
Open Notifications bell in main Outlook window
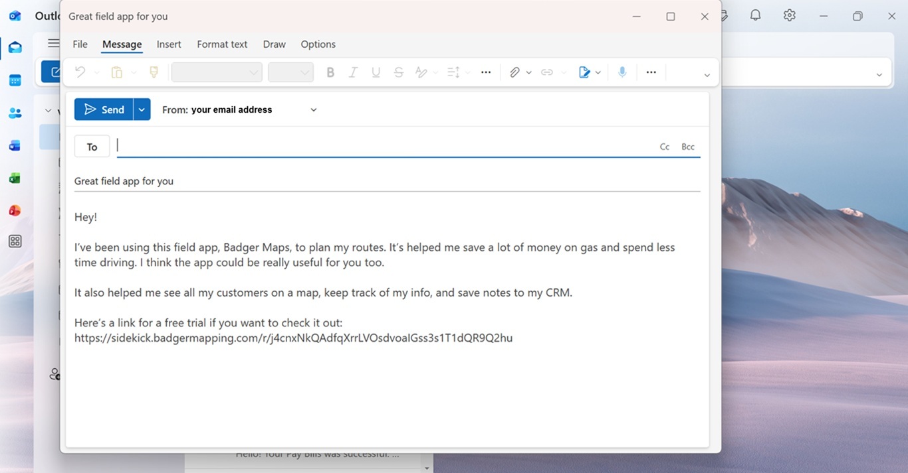755,15
